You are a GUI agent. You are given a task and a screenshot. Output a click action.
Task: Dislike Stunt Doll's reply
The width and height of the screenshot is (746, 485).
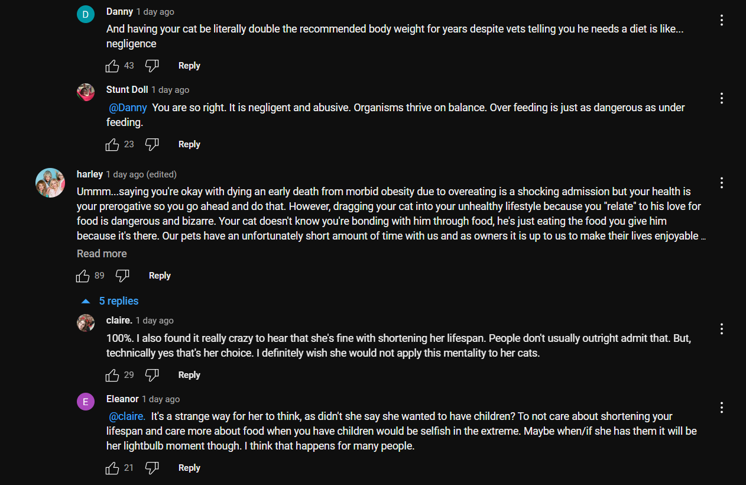152,144
